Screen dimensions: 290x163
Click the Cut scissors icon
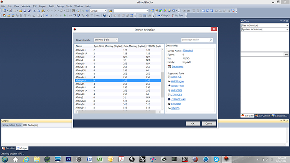35,11
